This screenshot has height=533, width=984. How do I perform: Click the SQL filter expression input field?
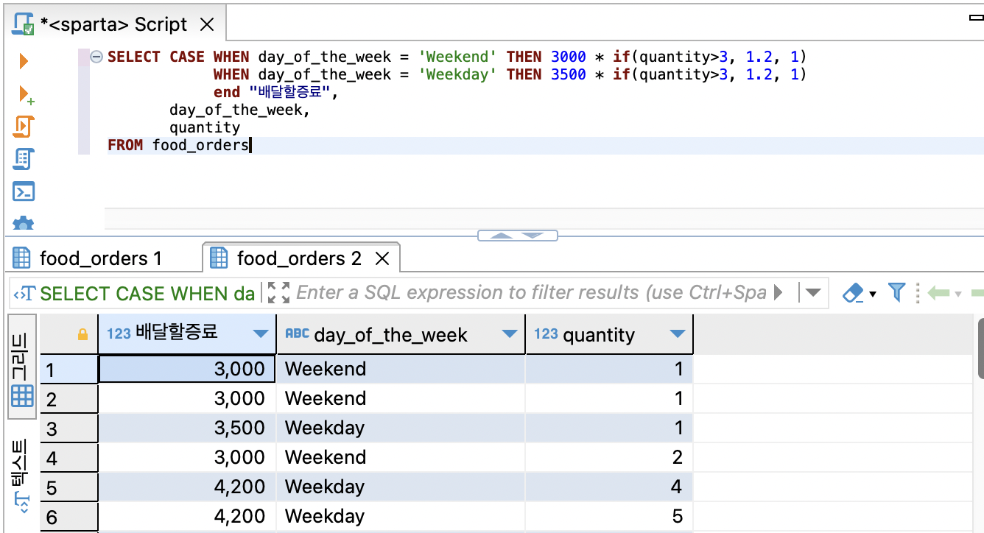coord(531,293)
